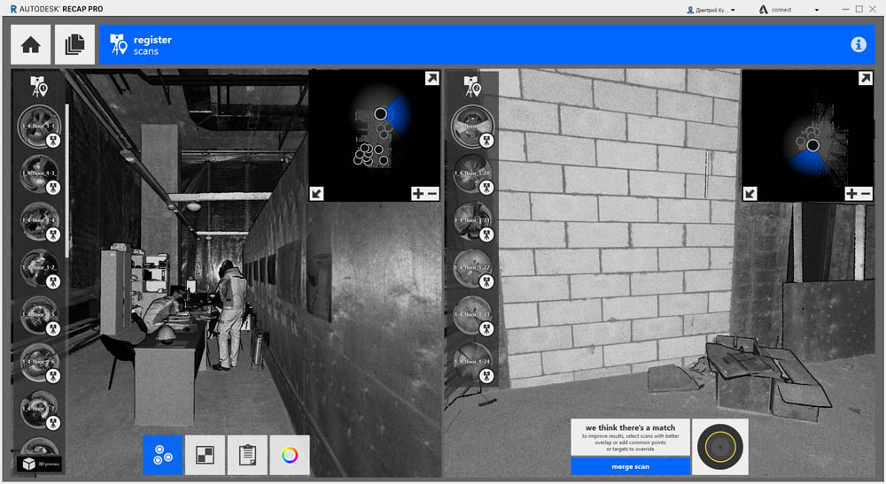Go to the home screen
The height and width of the screenshot is (484, 886).
click(30, 44)
